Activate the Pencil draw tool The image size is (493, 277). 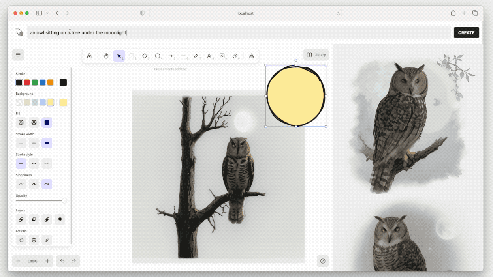click(196, 56)
